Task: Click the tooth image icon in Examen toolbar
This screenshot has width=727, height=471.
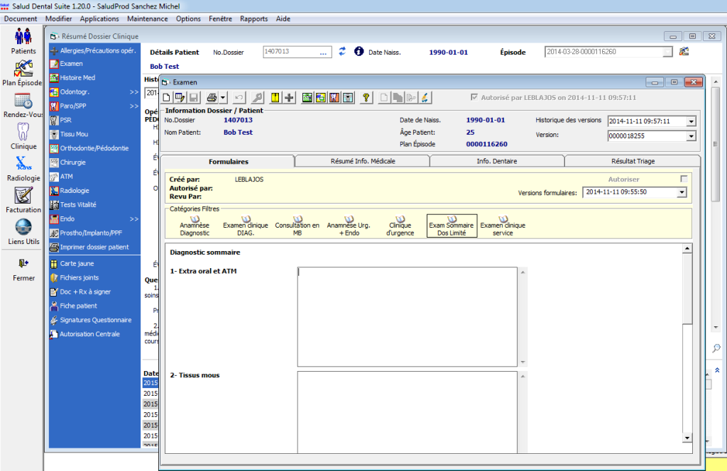Action: 334,98
